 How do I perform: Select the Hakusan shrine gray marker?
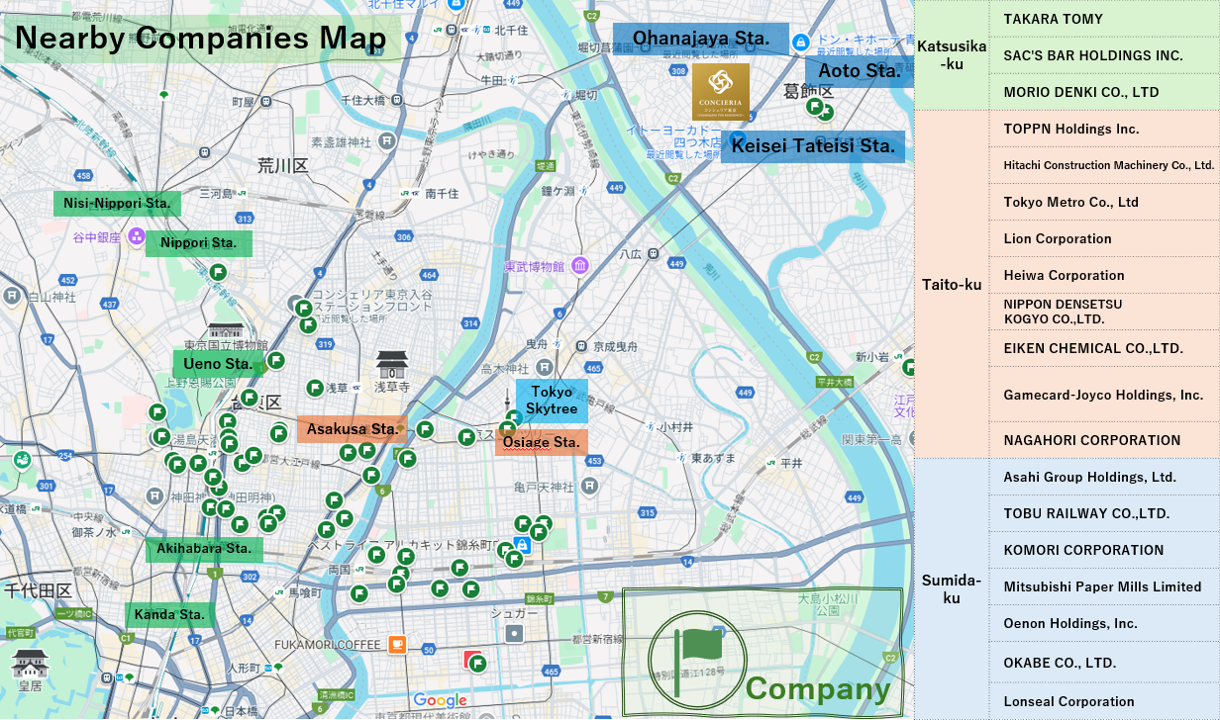click(x=12, y=296)
